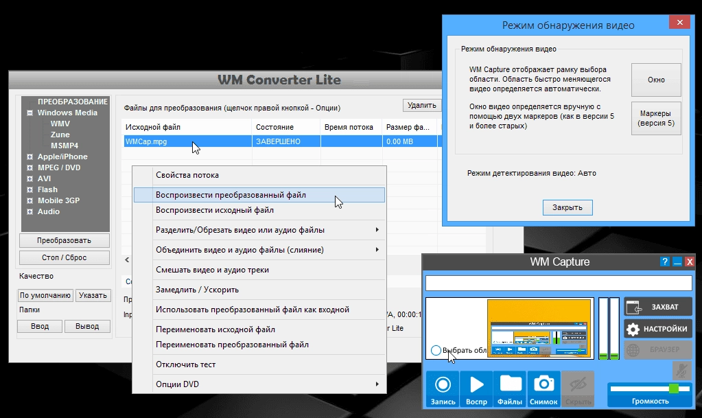
Task: Choose Замедлить / Ускорить menu entry
Action: click(259, 290)
